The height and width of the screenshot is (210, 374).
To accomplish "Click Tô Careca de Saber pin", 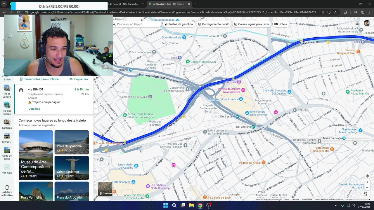I will point(205,197).
